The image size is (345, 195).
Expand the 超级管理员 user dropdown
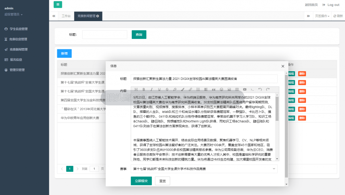coord(13,14)
